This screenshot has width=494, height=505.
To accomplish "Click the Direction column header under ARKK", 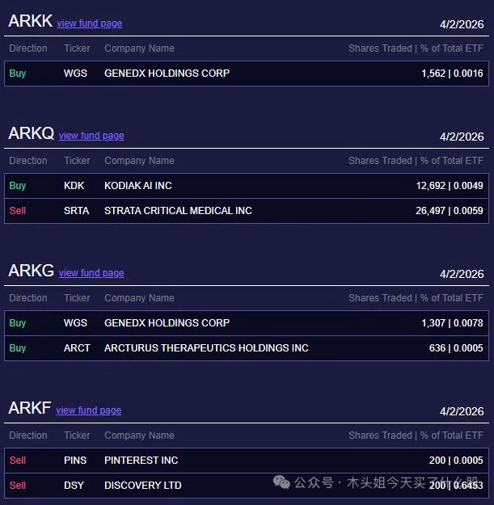I will (x=28, y=48).
